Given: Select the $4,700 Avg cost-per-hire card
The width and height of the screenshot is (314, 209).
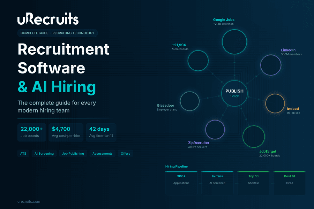Looking at the screenshot, I should pyautogui.click(x=66, y=132).
